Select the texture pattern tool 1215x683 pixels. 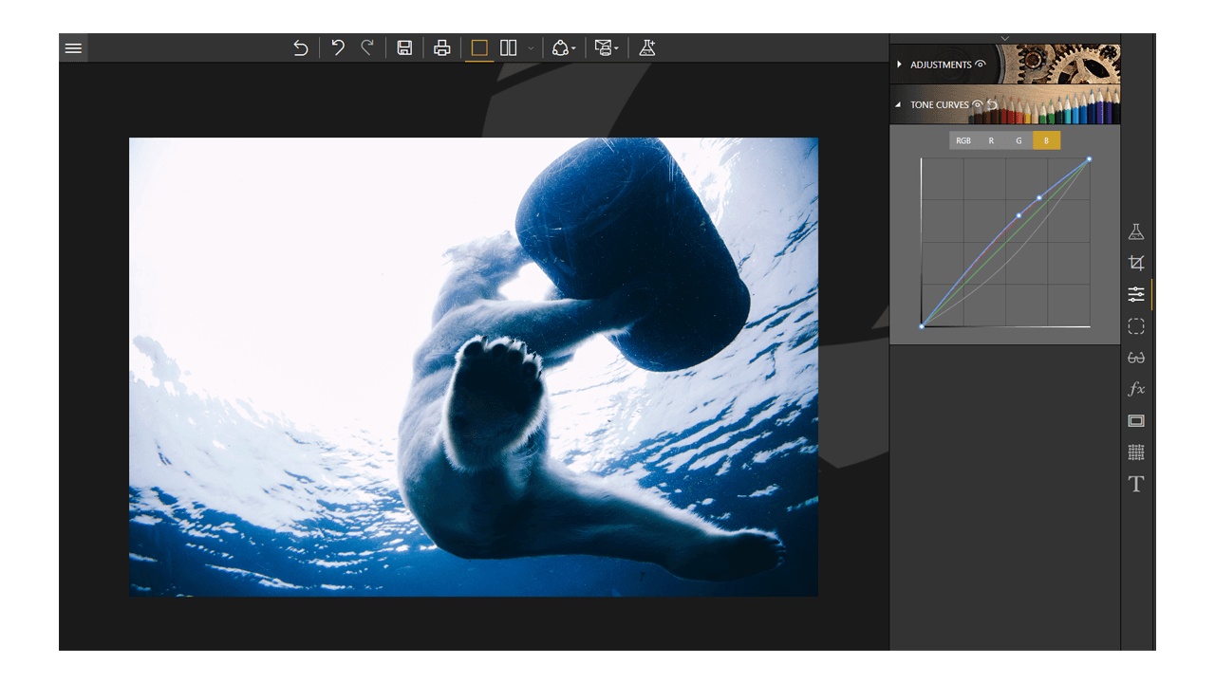[x=1136, y=452]
